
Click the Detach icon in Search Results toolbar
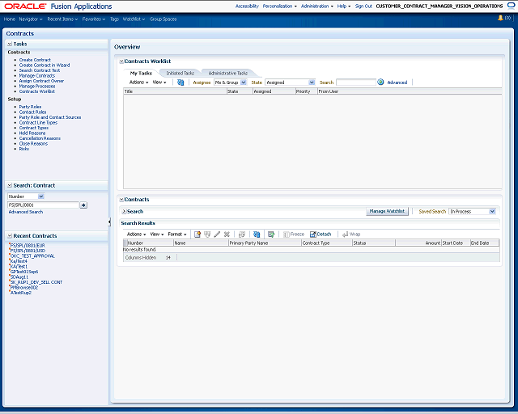tap(313, 234)
